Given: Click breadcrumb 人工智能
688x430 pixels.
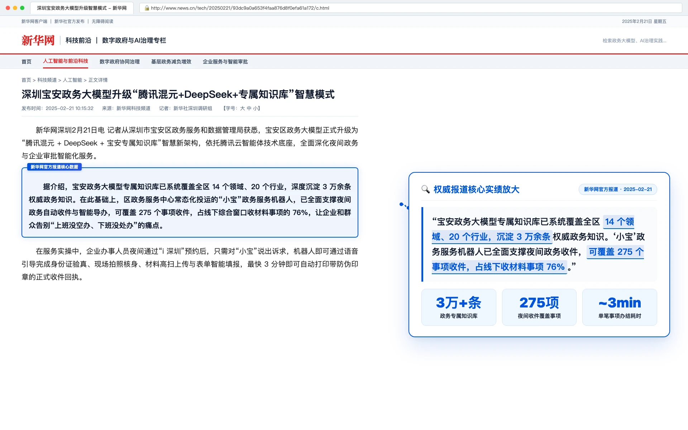Looking at the screenshot, I should [x=72, y=80].
